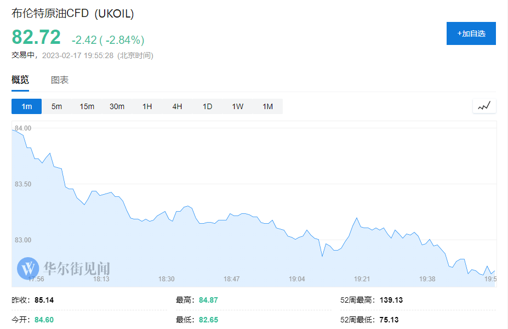
Task: Open the 概览 tab
Action: pos(20,80)
